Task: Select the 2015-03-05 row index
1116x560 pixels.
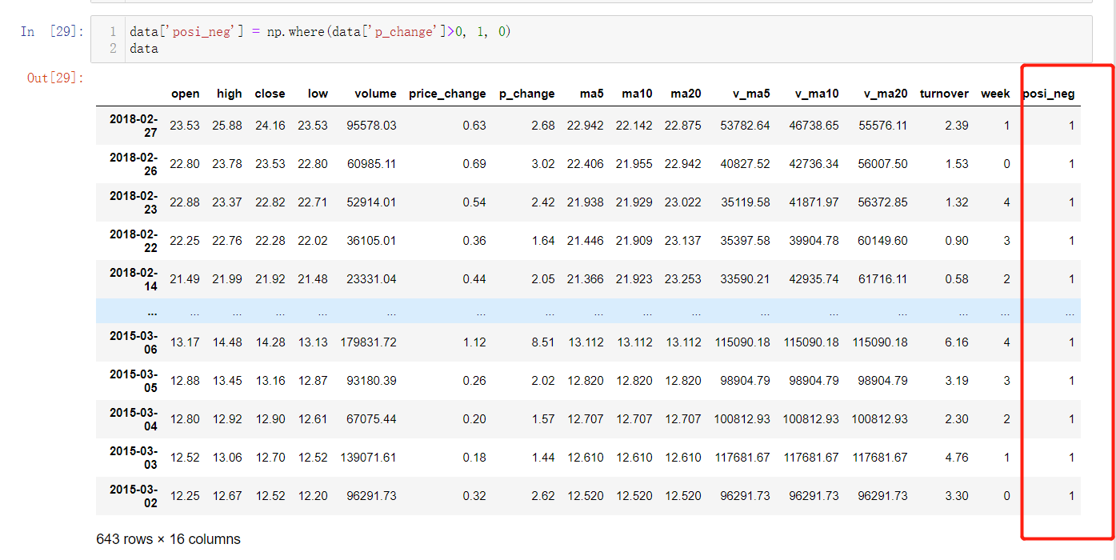Action: tap(134, 380)
